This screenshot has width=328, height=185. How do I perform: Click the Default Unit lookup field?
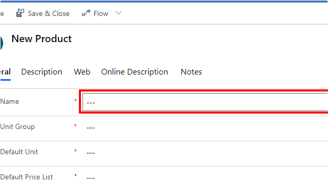pyautogui.click(x=206, y=153)
